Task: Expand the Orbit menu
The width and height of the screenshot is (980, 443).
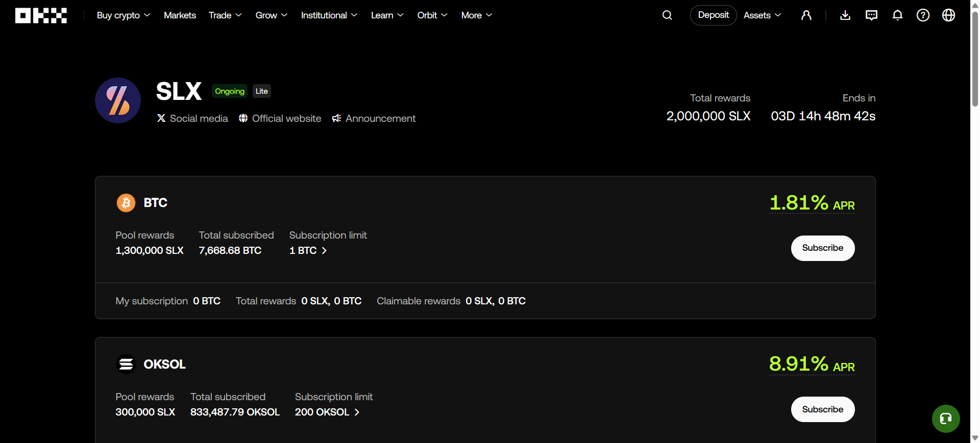Action: (x=432, y=15)
